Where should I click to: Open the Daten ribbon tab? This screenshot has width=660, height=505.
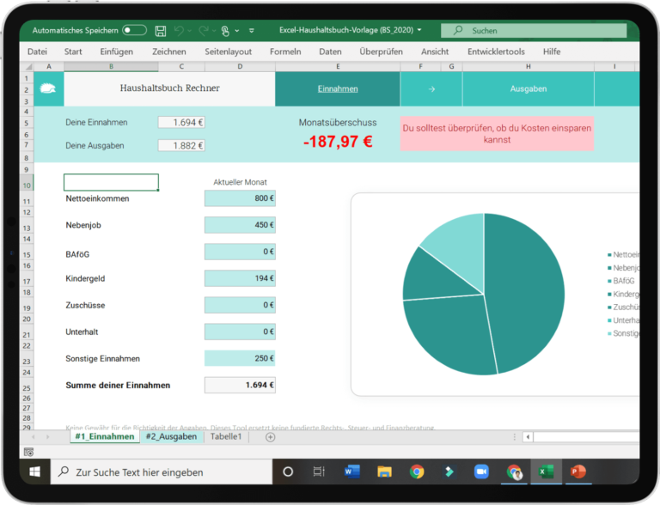[x=330, y=52]
